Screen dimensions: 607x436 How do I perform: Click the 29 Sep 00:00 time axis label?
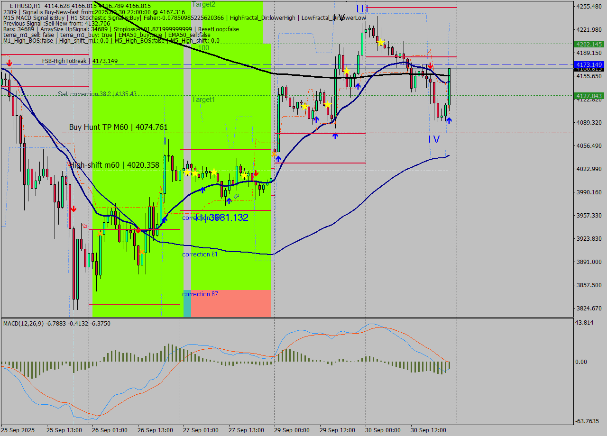291,430
